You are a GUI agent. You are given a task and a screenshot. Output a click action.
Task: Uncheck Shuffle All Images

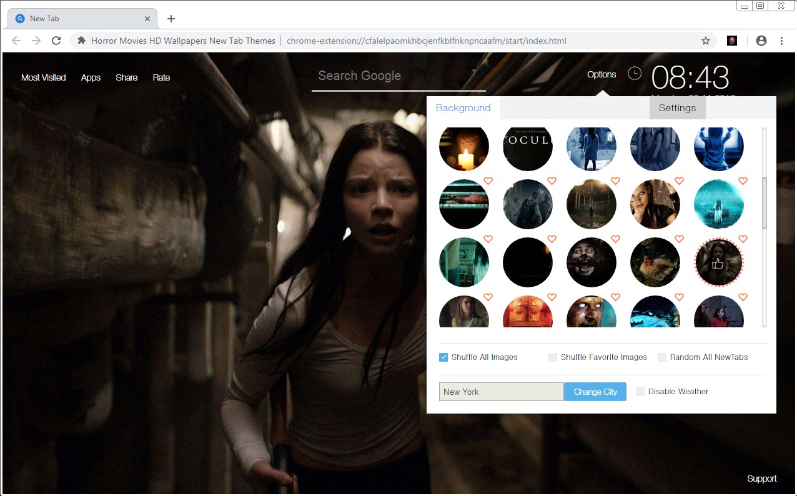(x=443, y=357)
